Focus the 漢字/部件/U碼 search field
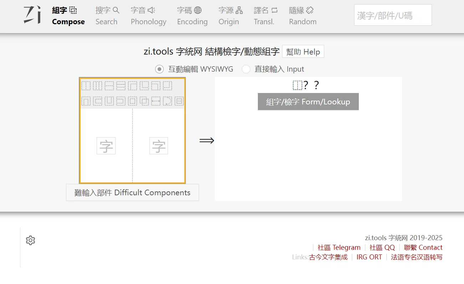 click(x=393, y=15)
